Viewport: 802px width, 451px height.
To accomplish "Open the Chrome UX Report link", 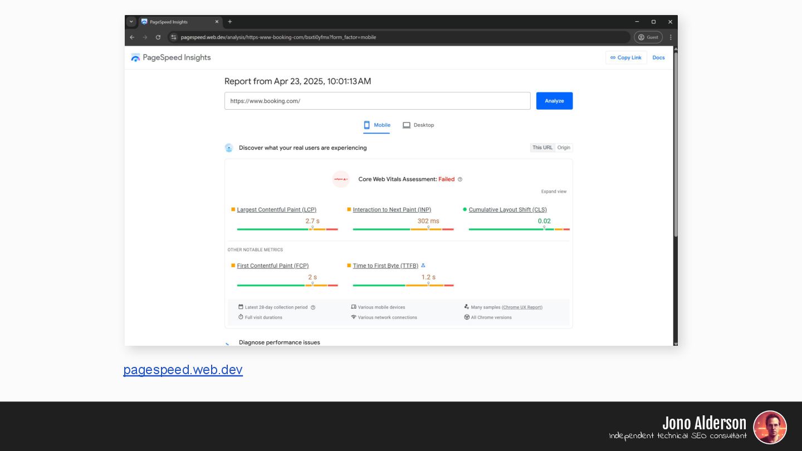I will tap(522, 307).
